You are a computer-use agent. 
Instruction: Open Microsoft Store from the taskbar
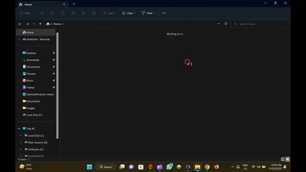point(141,167)
